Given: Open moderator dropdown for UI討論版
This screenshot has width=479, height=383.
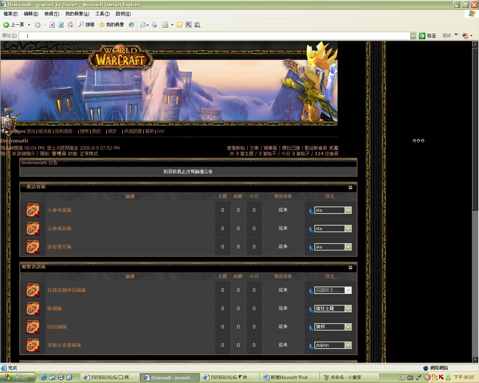Looking at the screenshot, I should [x=348, y=327].
